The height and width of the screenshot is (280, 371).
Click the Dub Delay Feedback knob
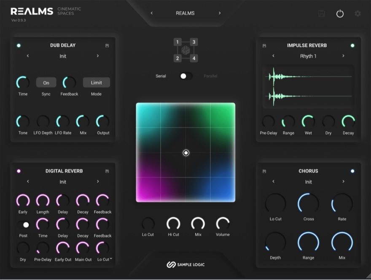(69, 83)
